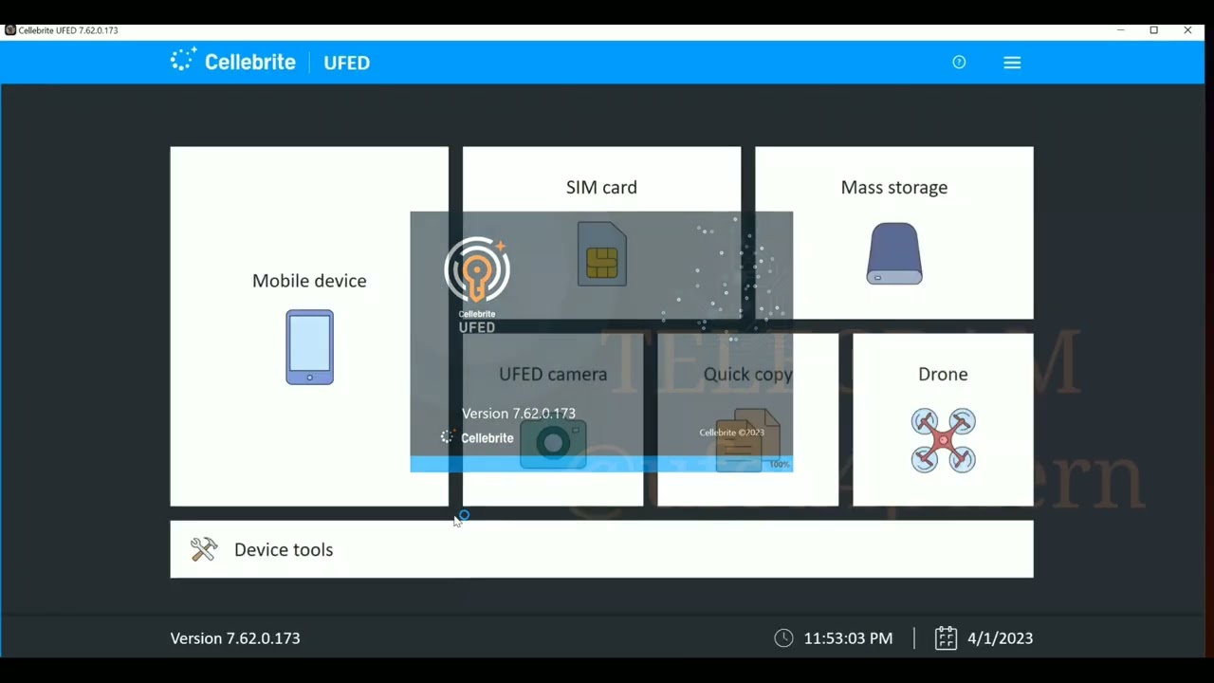
Task: Click the date 4/1/2023
Action: [1001, 638]
